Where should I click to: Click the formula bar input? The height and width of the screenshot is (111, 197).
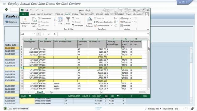tap(102, 34)
